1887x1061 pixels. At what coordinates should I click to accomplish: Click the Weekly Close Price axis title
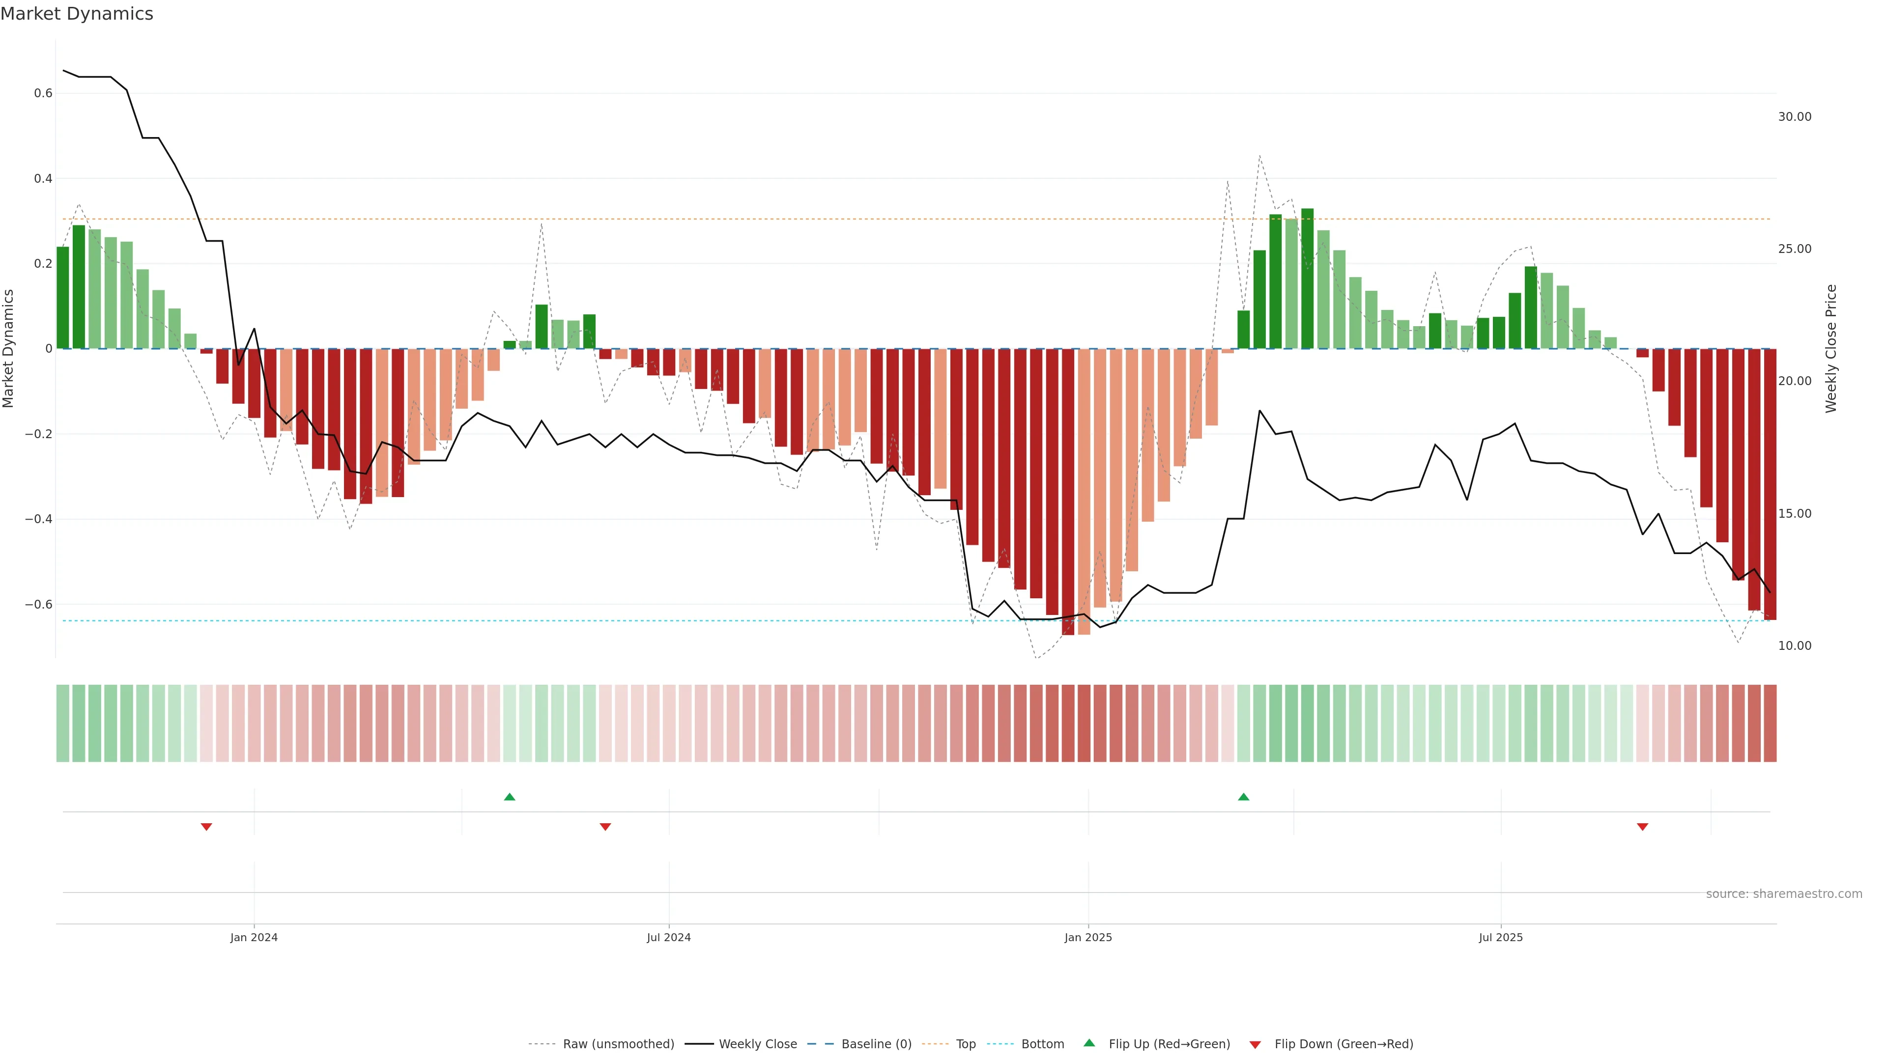coord(1830,349)
